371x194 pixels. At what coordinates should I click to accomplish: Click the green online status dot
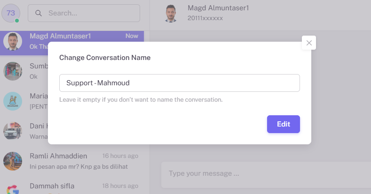pyautogui.click(x=17, y=21)
